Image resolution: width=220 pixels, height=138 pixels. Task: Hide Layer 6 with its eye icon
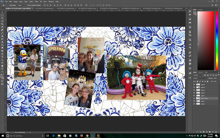tap(194, 87)
